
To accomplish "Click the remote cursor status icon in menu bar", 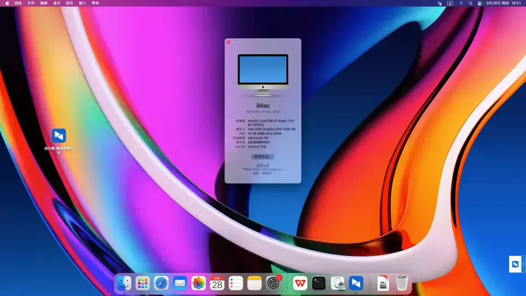I will 440,3.
